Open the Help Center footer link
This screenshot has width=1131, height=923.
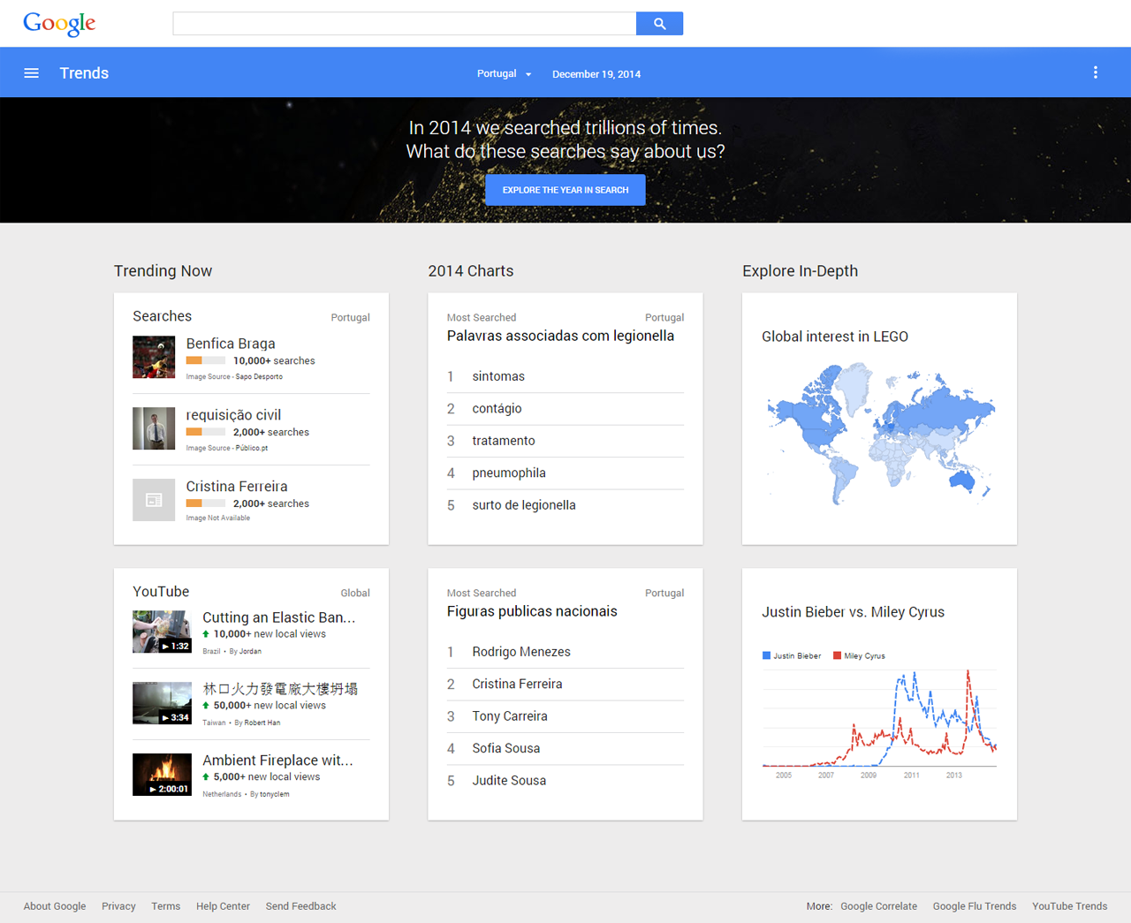tap(223, 906)
